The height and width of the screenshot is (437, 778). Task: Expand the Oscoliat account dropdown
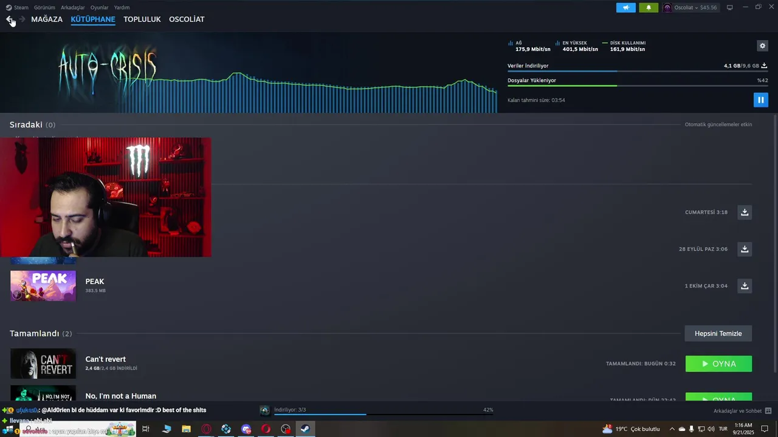coord(690,7)
